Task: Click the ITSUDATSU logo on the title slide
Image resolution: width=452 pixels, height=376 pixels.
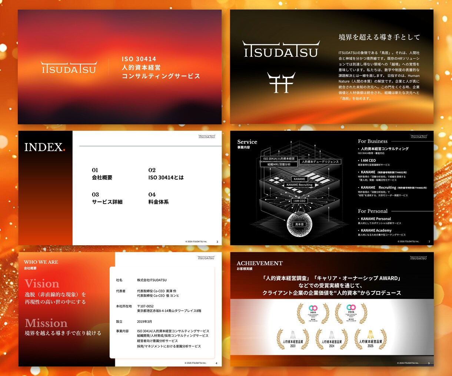Action: click(x=69, y=67)
